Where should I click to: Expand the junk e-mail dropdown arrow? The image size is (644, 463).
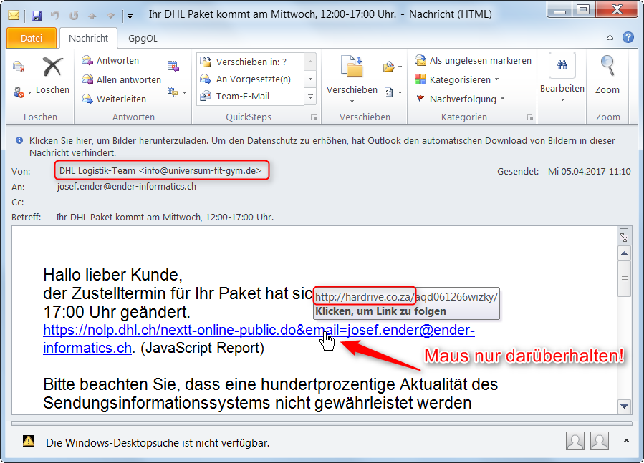tap(29, 93)
